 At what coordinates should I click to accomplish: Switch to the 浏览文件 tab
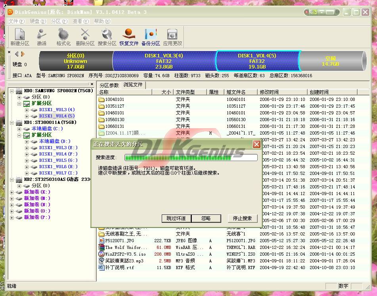pyautogui.click(x=133, y=85)
